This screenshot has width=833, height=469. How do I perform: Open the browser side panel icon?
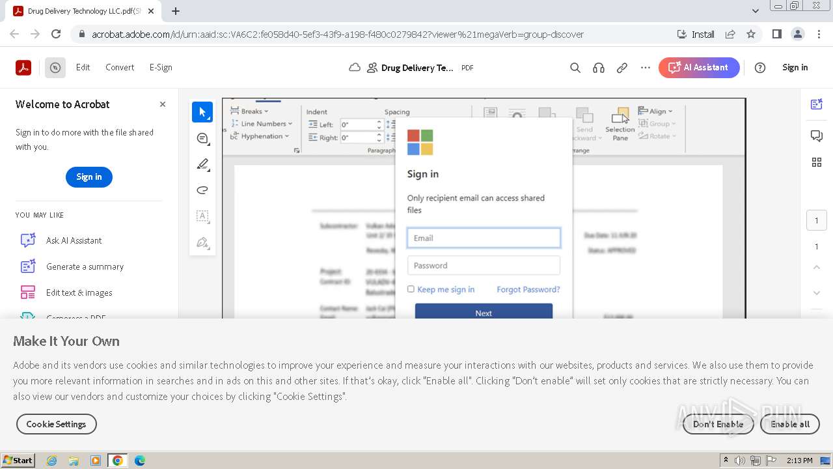pos(776,34)
